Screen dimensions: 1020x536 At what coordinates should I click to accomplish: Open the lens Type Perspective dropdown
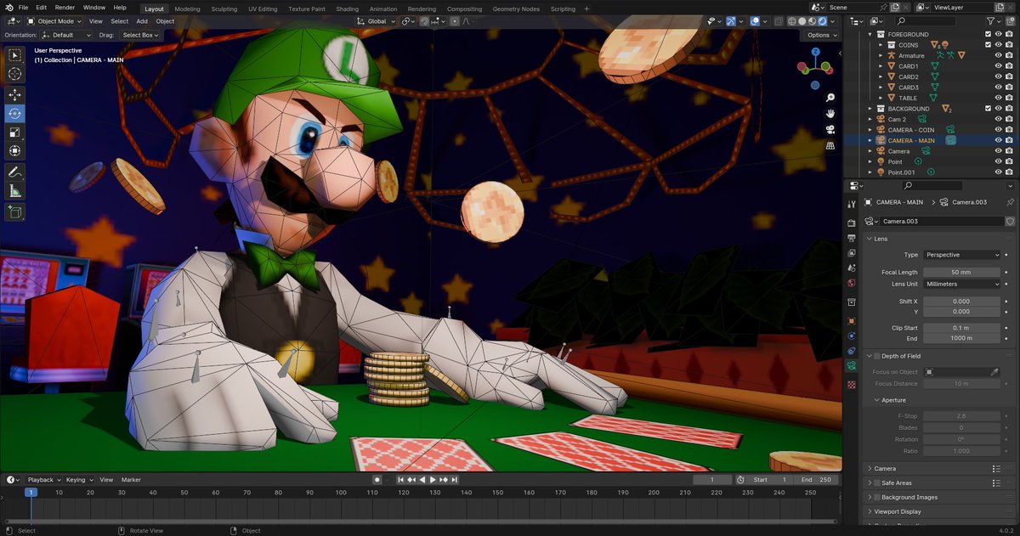962,255
